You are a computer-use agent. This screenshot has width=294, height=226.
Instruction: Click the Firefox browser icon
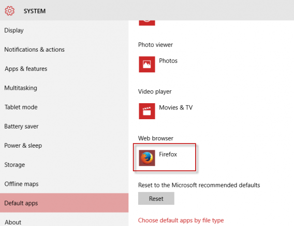click(147, 158)
